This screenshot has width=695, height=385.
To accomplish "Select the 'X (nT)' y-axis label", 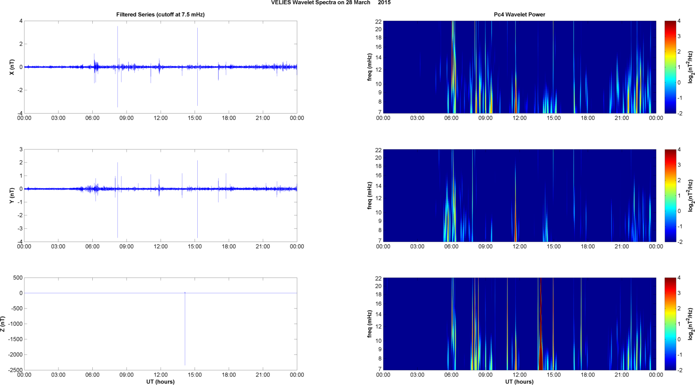I will pos(12,67).
